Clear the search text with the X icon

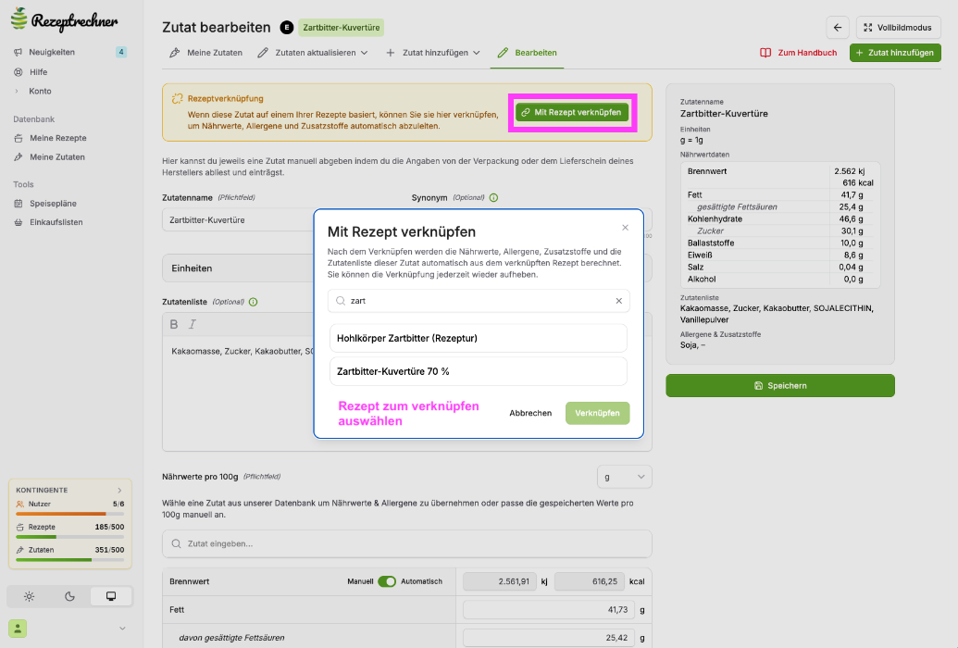coord(619,301)
